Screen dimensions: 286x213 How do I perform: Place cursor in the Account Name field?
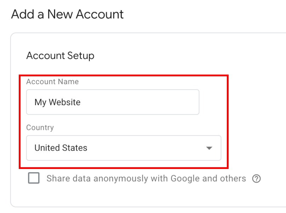(x=113, y=102)
